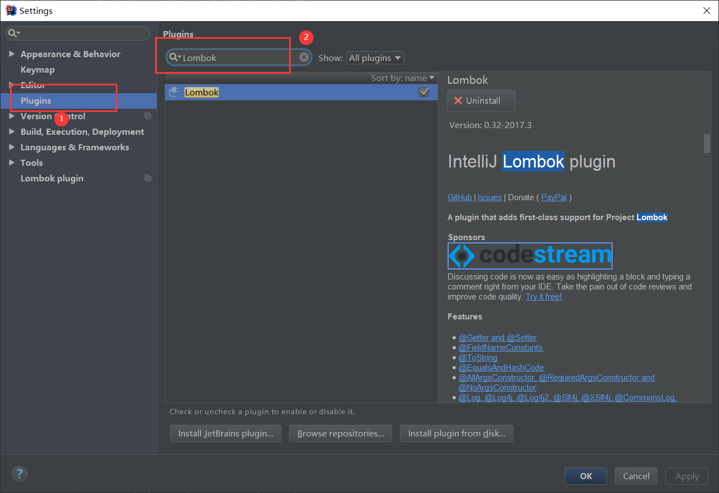
Task: Click the project-level icon beside Lombok plugin
Action: tap(147, 178)
